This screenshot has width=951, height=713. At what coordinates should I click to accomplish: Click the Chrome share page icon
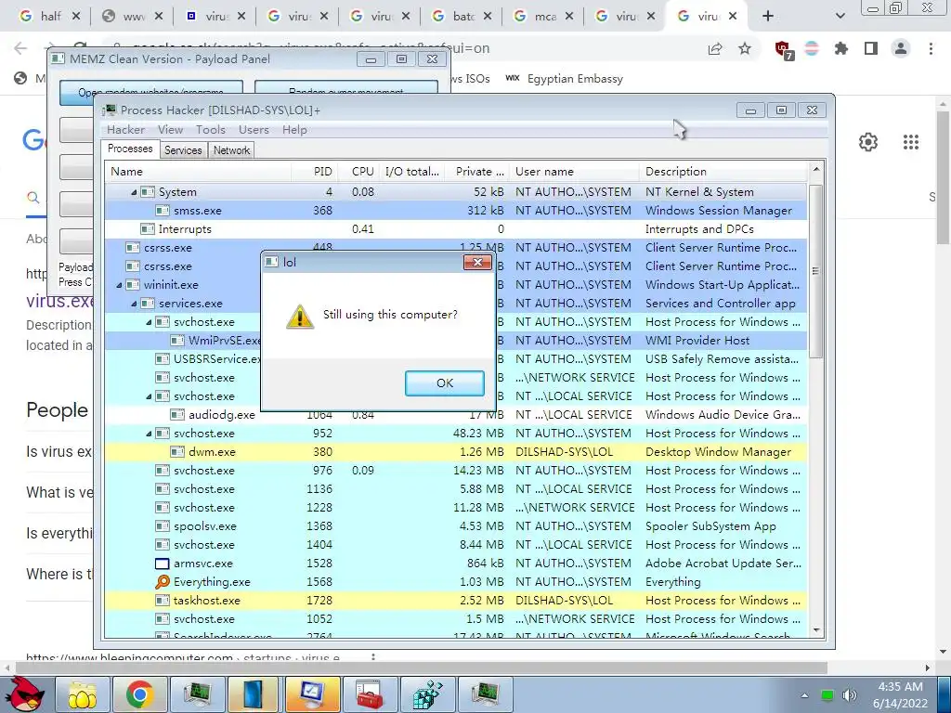click(715, 48)
